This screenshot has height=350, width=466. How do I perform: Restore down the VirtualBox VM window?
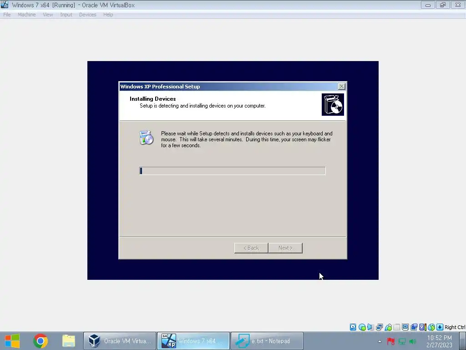coord(443,5)
